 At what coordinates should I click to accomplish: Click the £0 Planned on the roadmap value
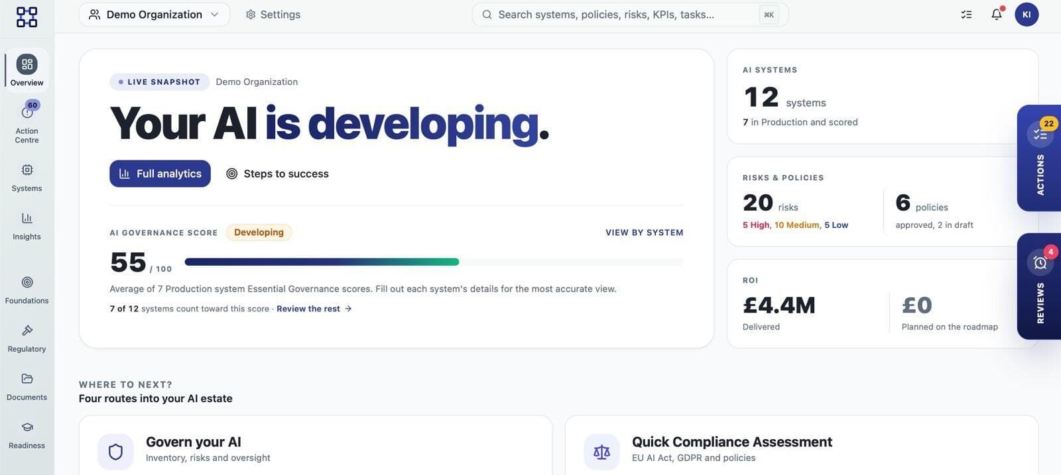[x=917, y=305]
